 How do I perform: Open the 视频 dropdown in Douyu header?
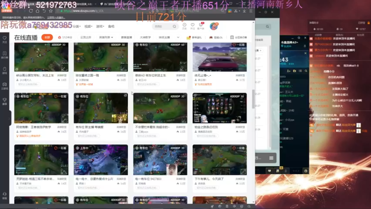(x=89, y=26)
